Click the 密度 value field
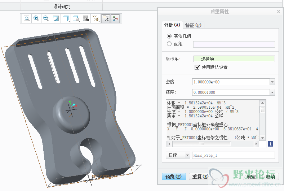The image size is (284, 191). tap(231, 82)
